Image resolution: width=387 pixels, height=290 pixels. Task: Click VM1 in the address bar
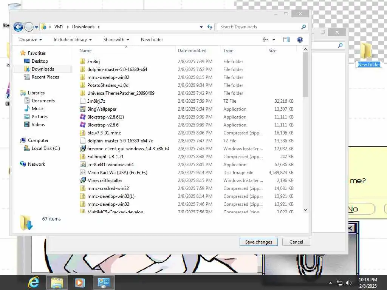[x=59, y=27]
